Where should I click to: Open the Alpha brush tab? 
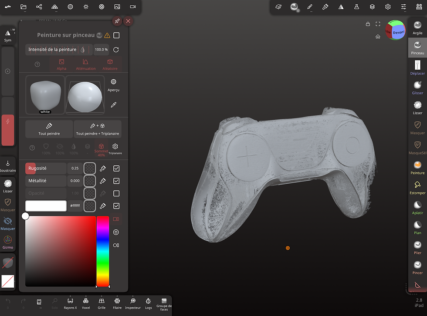point(61,64)
